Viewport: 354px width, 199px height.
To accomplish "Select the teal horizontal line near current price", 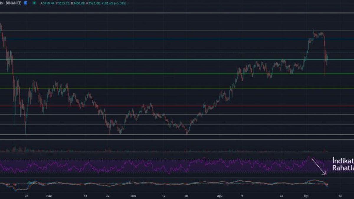I will tap(177, 59).
